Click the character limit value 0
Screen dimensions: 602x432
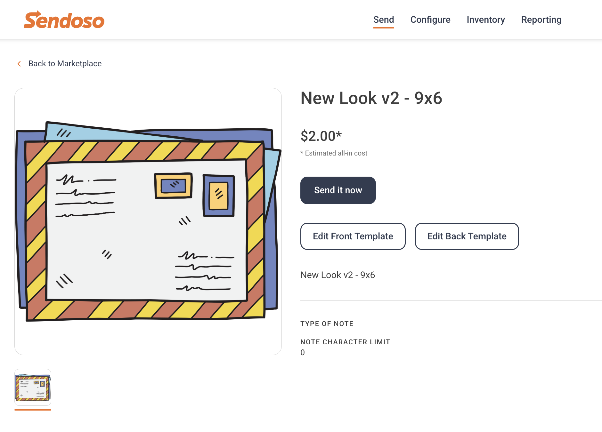point(303,353)
